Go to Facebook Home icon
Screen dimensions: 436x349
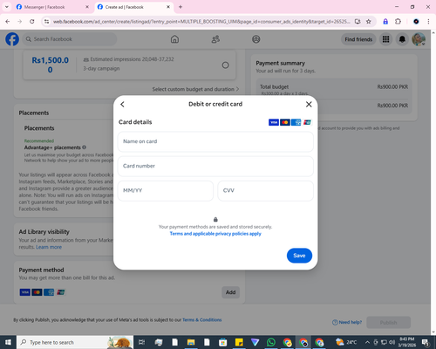point(174,39)
